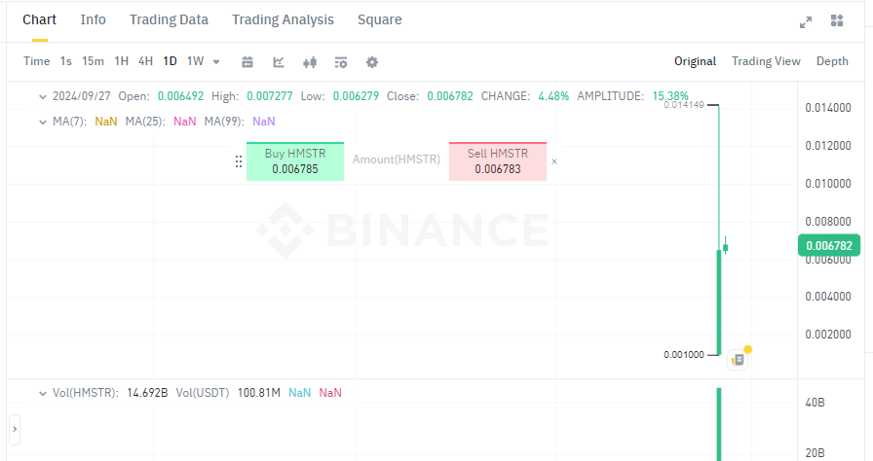Select the 15m interval
873x461 pixels.
pos(93,61)
